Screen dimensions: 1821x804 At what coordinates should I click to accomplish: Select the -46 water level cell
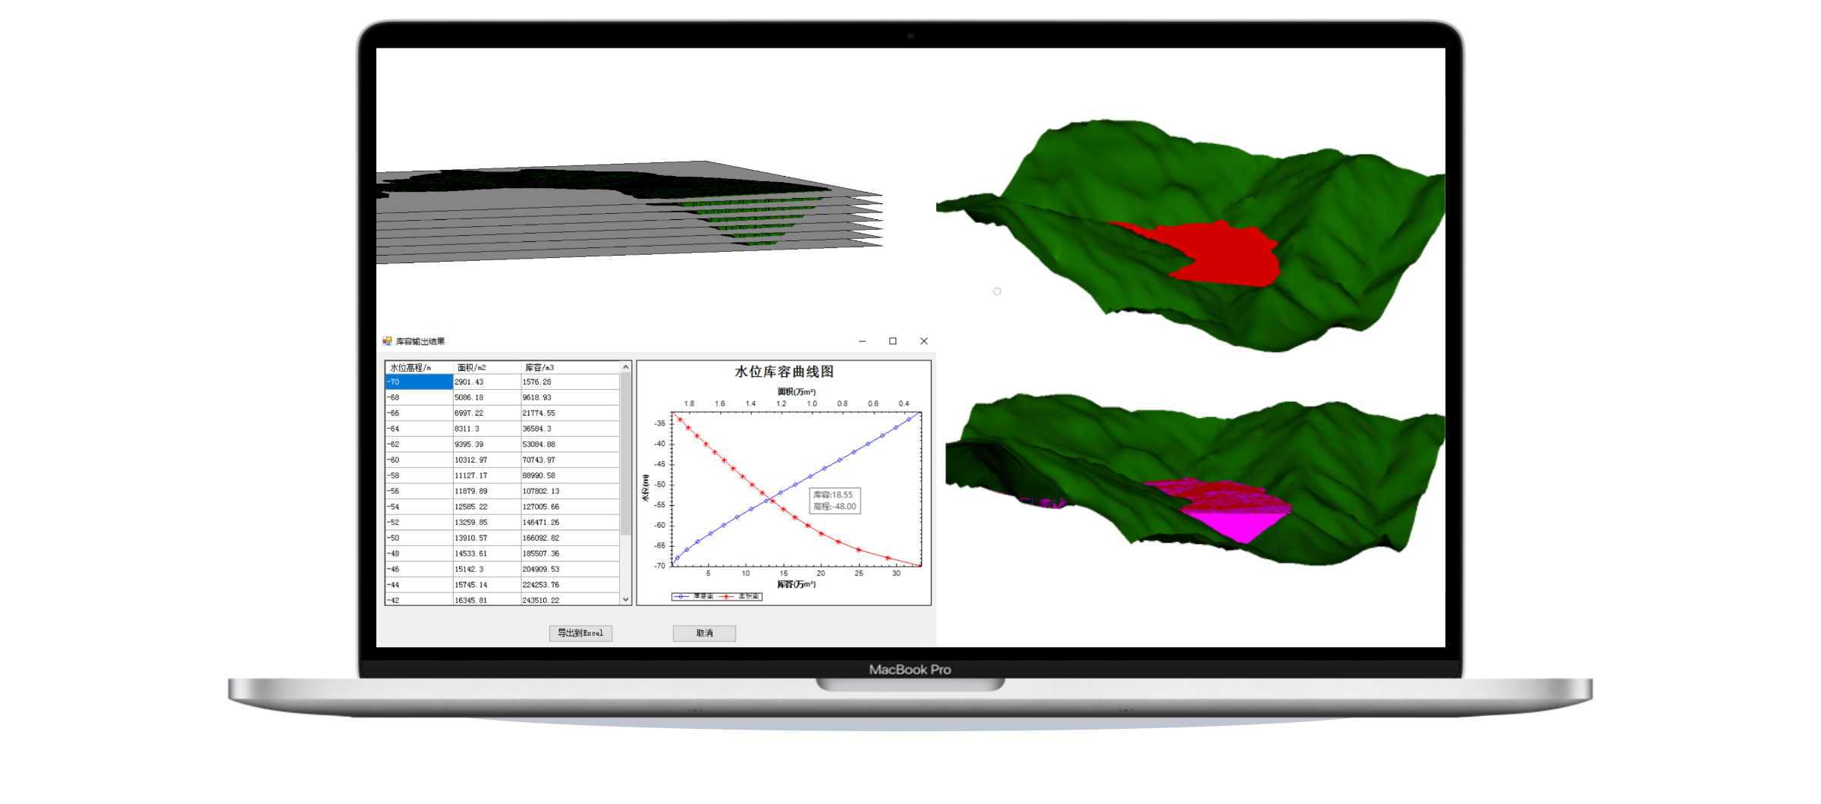click(419, 569)
